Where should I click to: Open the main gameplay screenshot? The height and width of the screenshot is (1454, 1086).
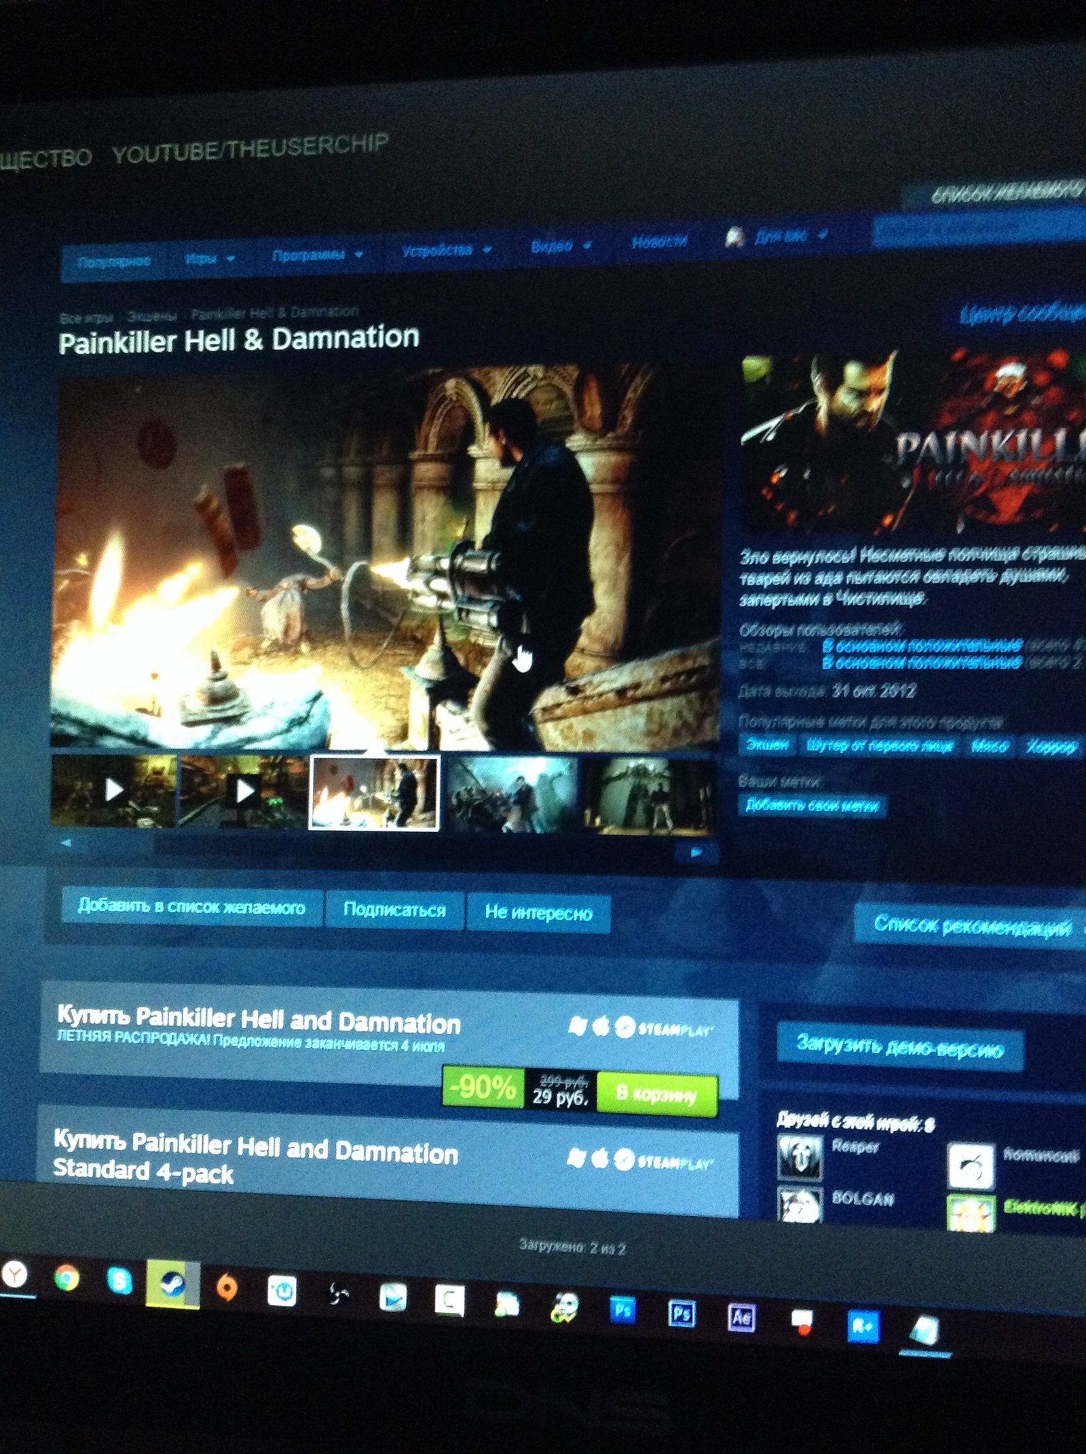385,558
